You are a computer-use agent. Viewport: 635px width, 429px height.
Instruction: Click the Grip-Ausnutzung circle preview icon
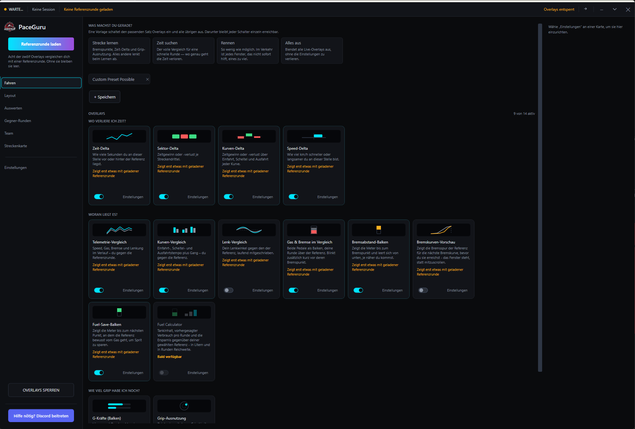(x=184, y=406)
